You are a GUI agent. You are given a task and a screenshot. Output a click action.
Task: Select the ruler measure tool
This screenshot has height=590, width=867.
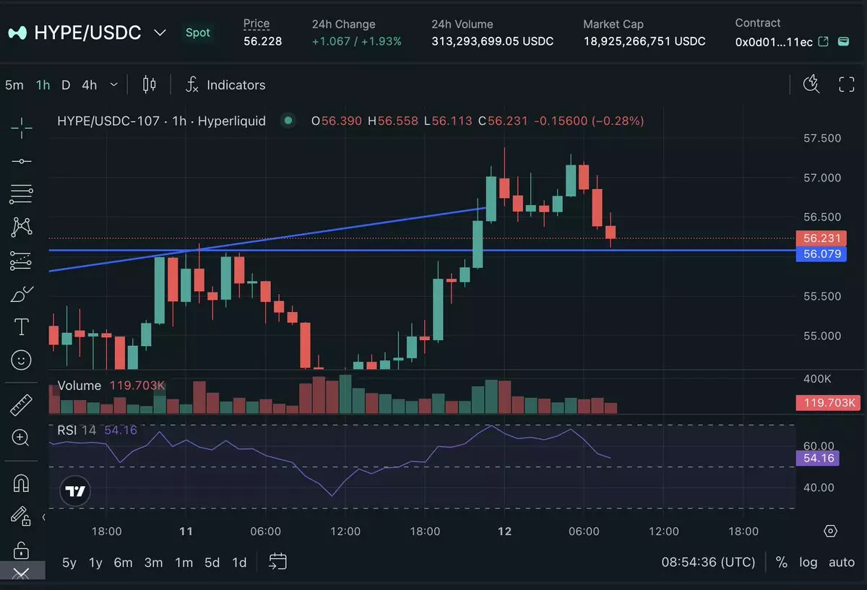click(21, 405)
